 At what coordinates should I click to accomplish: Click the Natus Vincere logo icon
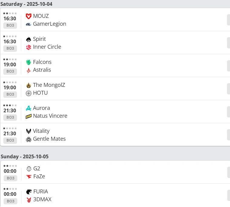pyautogui.click(x=28, y=116)
